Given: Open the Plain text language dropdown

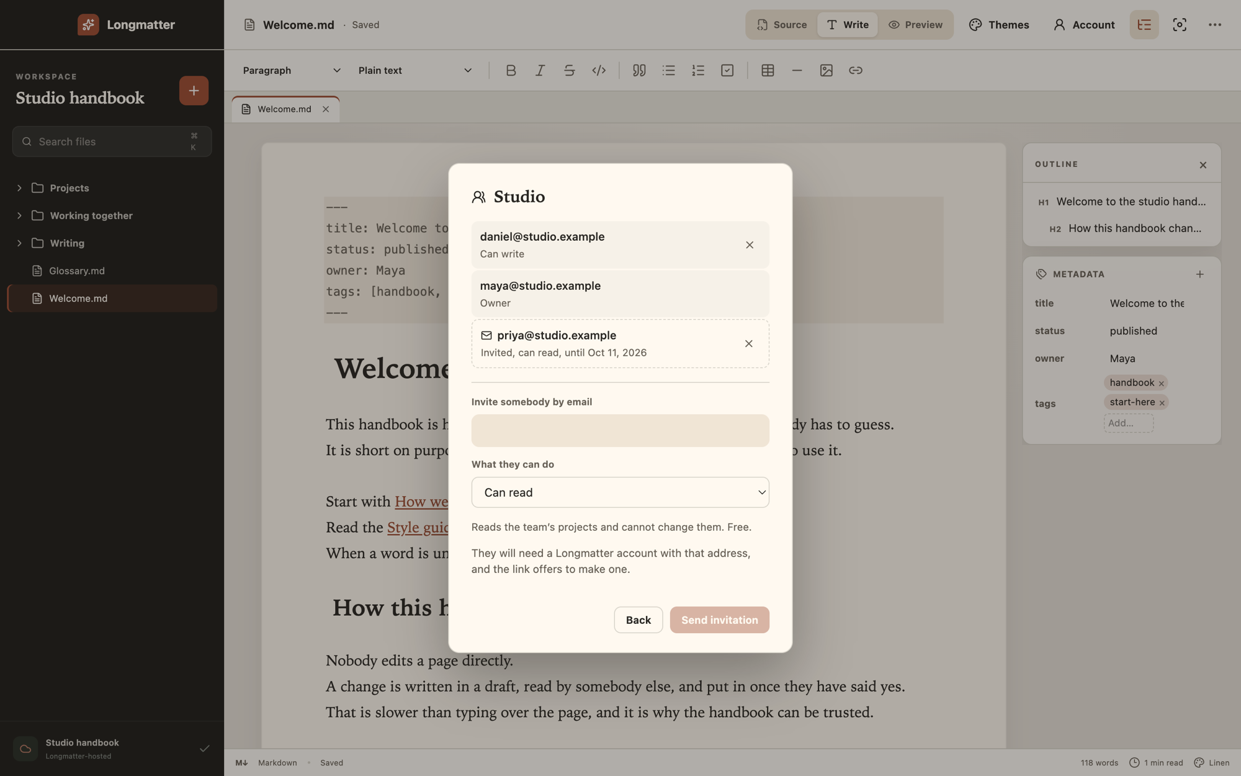Looking at the screenshot, I should [x=415, y=70].
